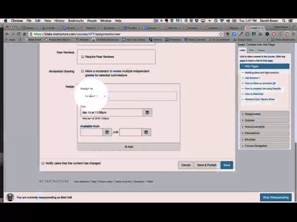Click the +Add assignee section button
The height and width of the screenshot is (222, 297).
129,147
